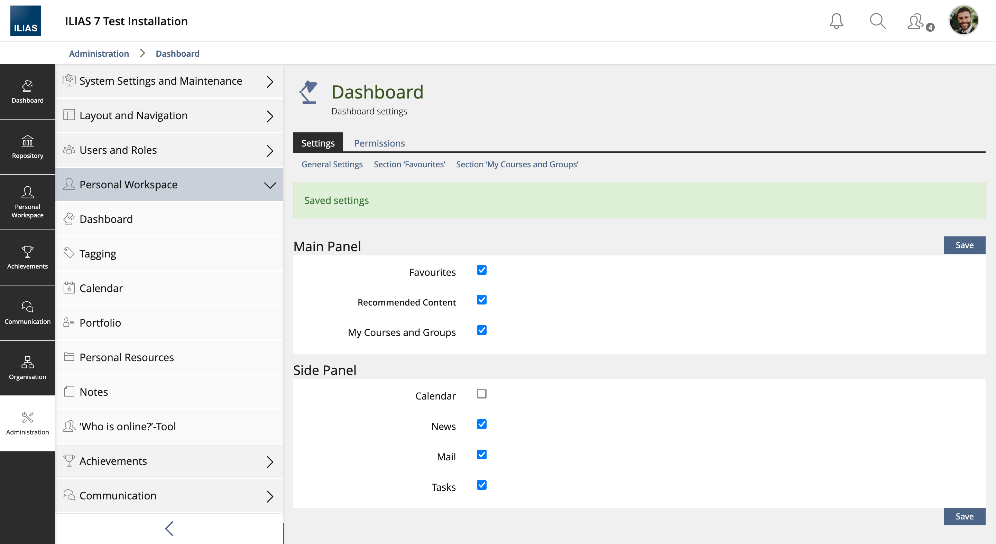Open Achievements trophy in main bar

point(27,257)
